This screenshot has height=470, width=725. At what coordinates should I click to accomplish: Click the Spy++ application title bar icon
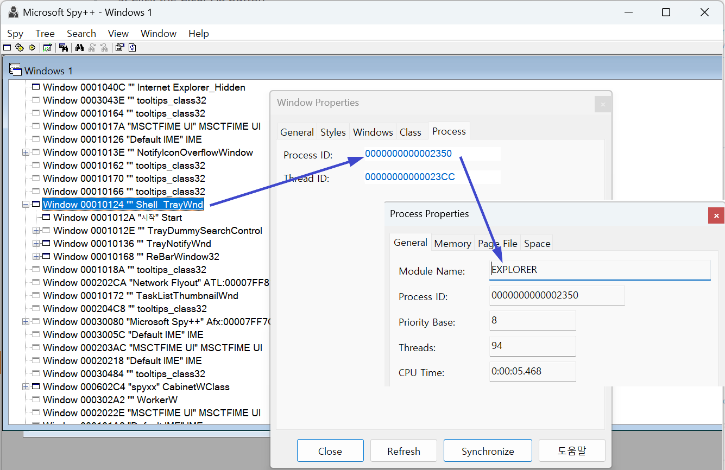(x=14, y=12)
